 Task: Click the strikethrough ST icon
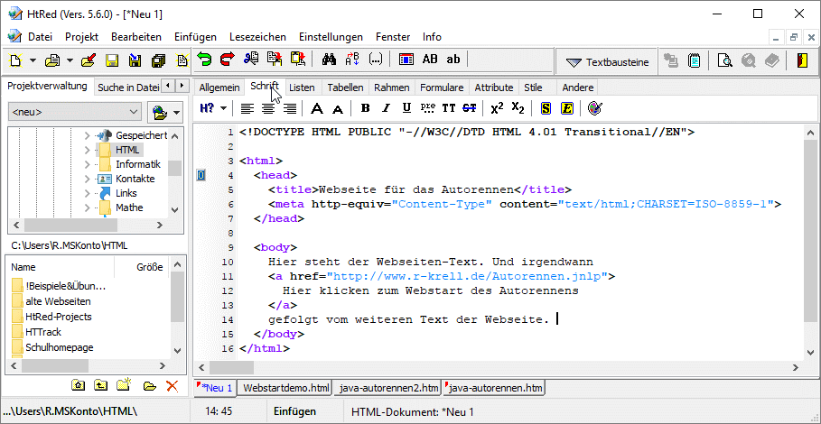point(469,108)
